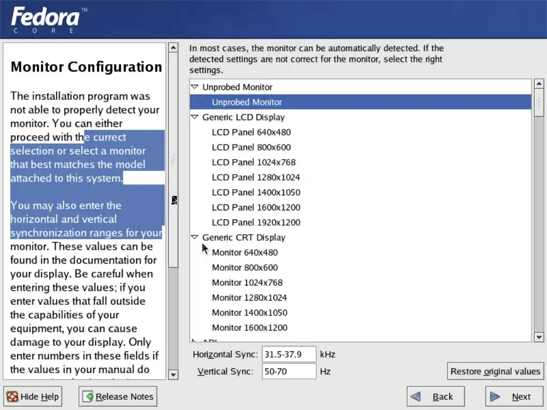Viewport: 547px width, 410px height.
Task: Click the Vertical Sync input field
Action: (x=289, y=372)
